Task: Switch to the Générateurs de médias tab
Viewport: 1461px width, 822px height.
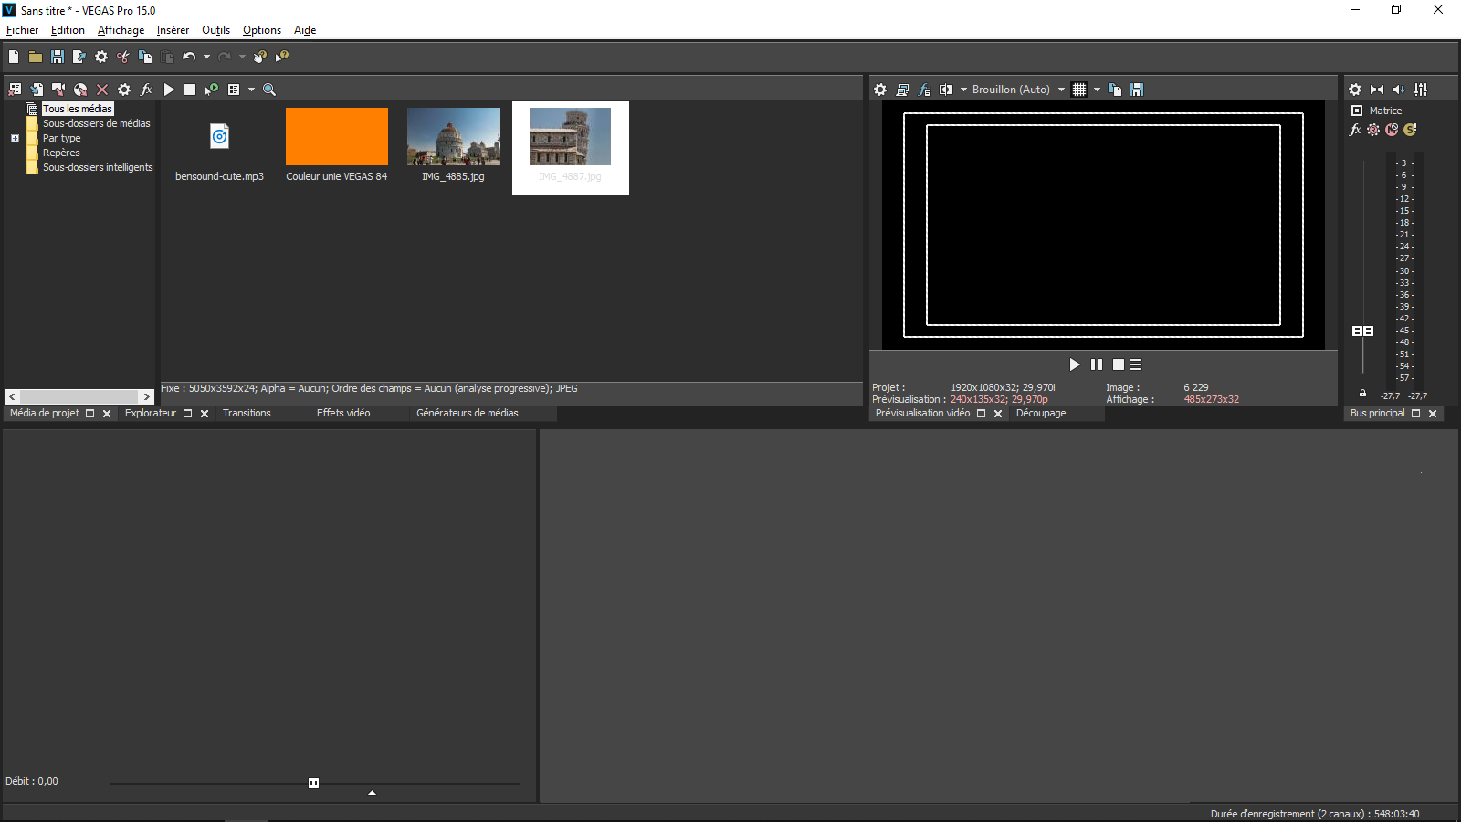Action: (467, 414)
